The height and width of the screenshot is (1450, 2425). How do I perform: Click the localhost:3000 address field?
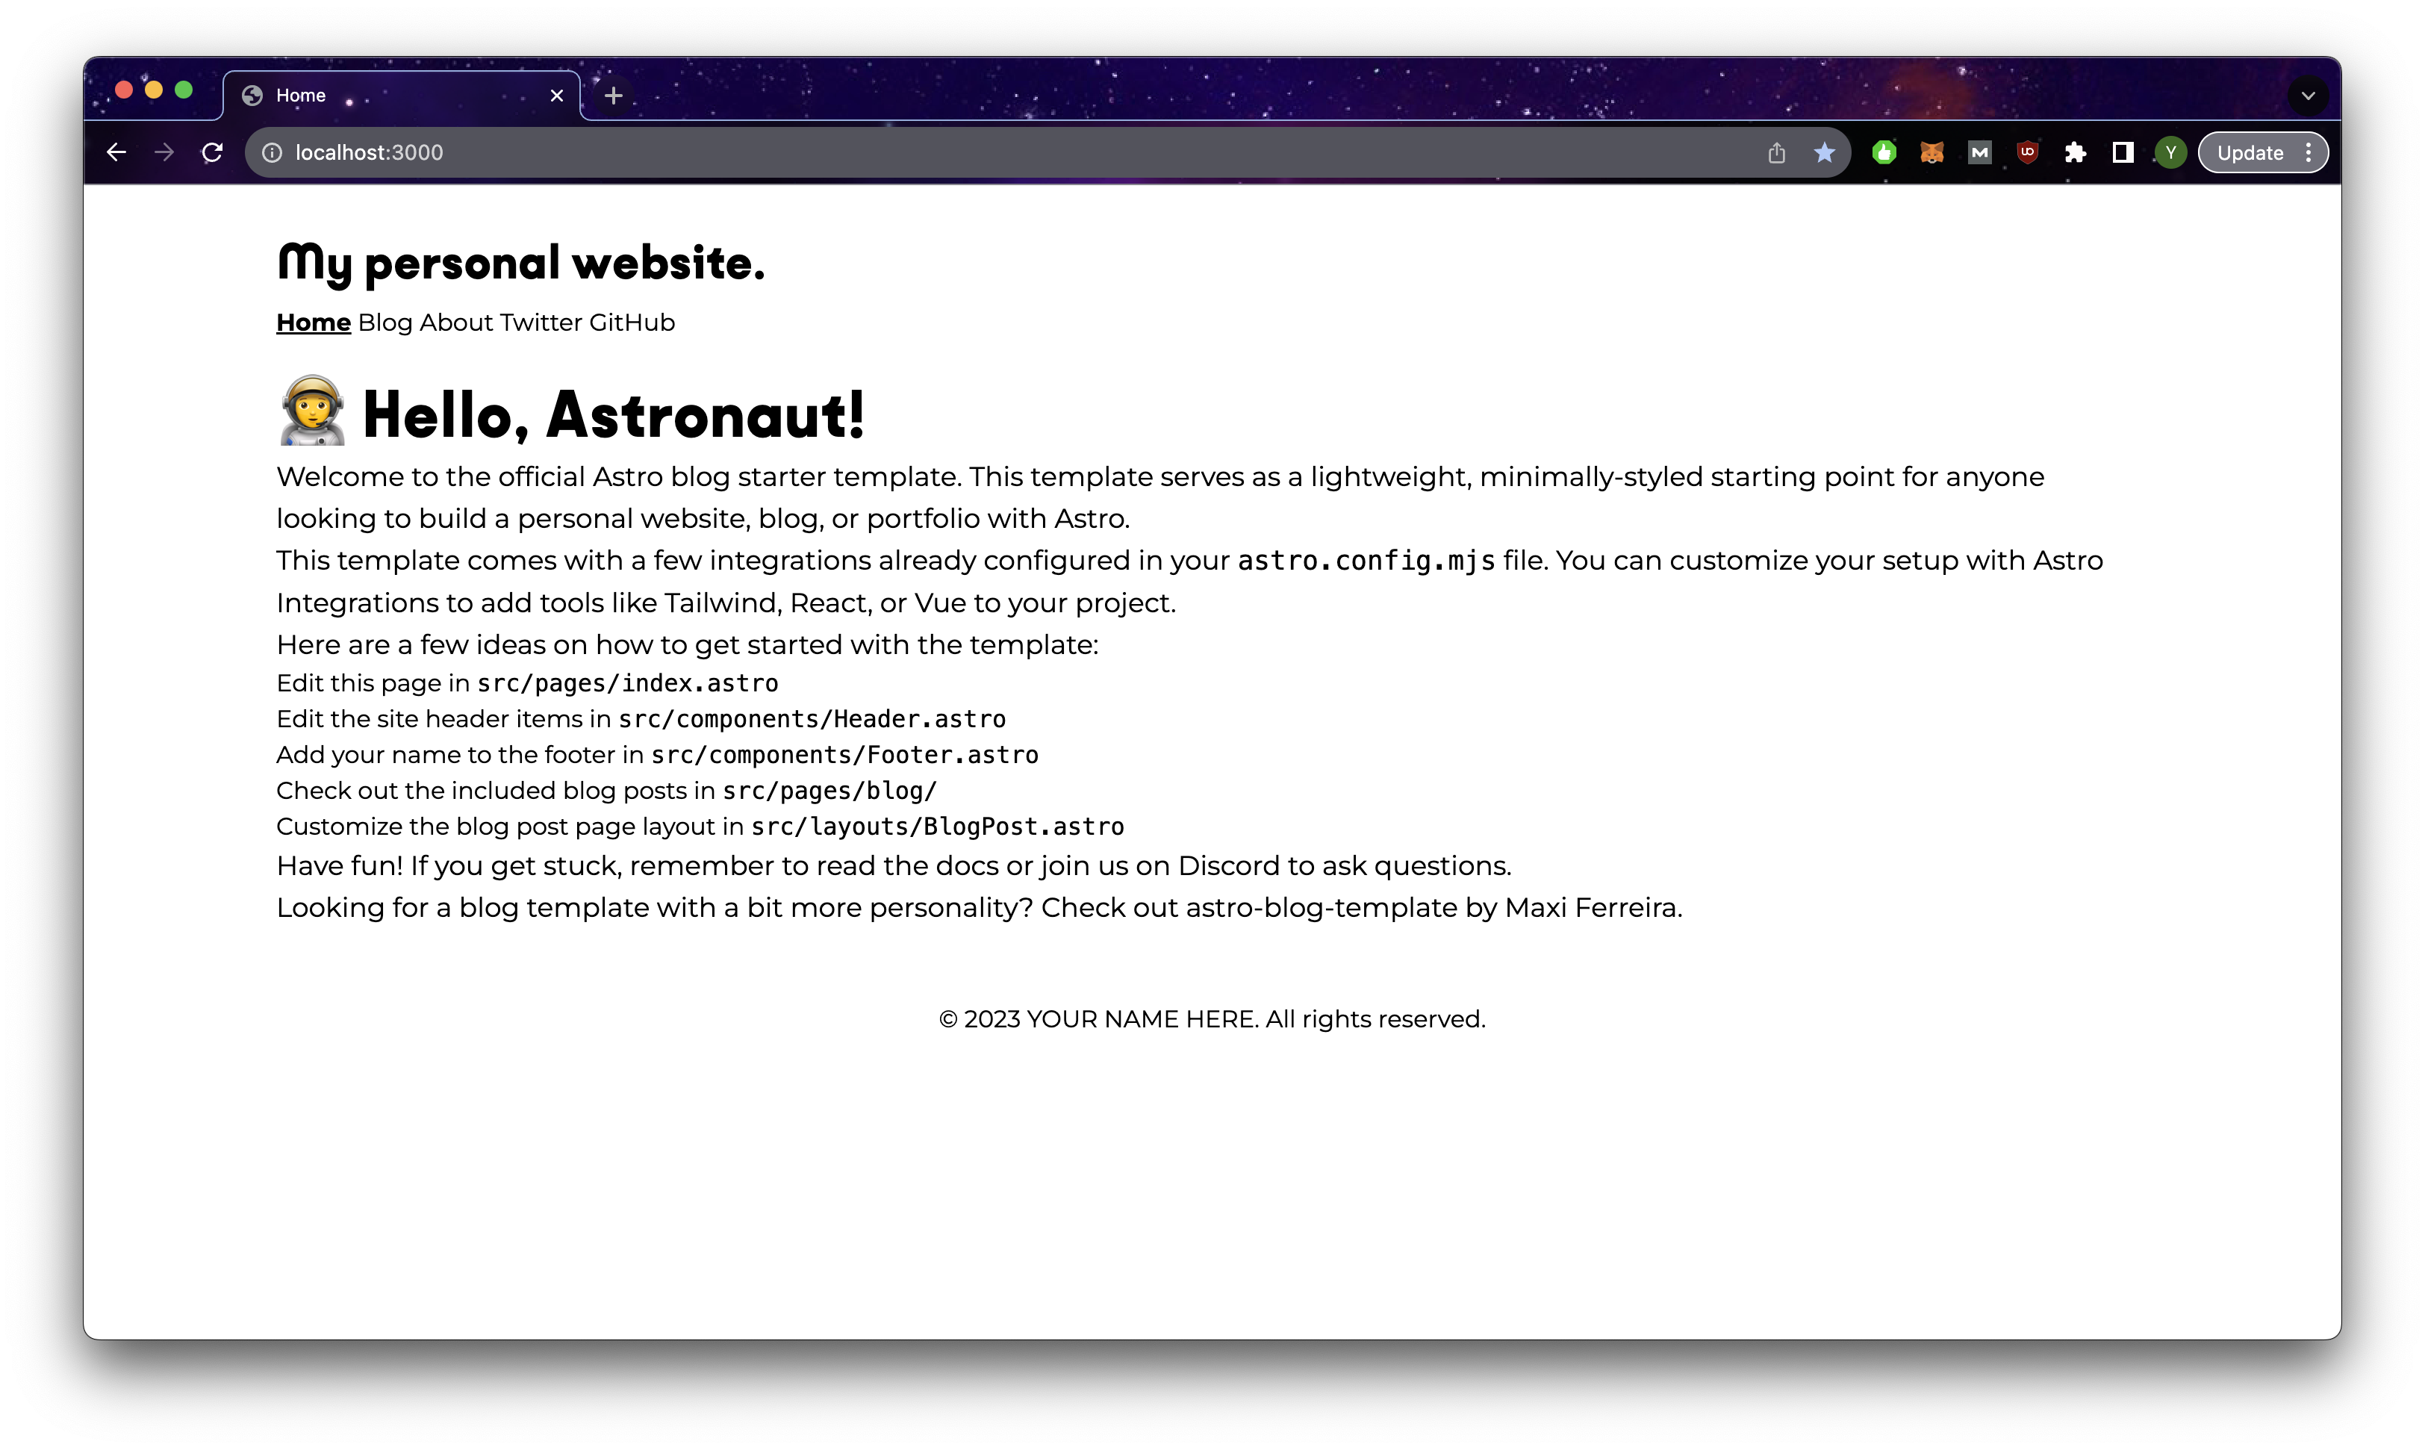(x=880, y=152)
